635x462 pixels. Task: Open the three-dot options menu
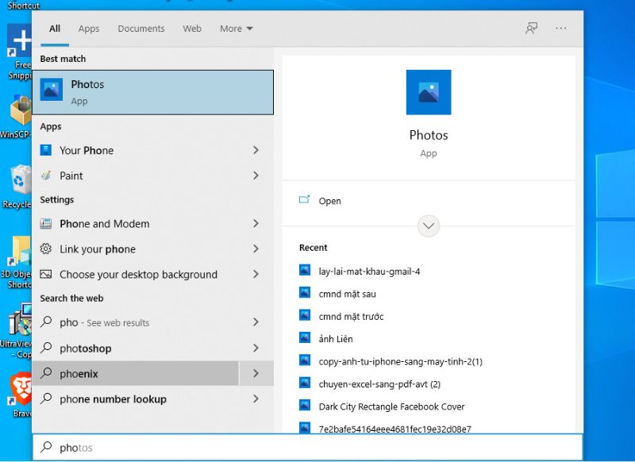click(x=561, y=29)
